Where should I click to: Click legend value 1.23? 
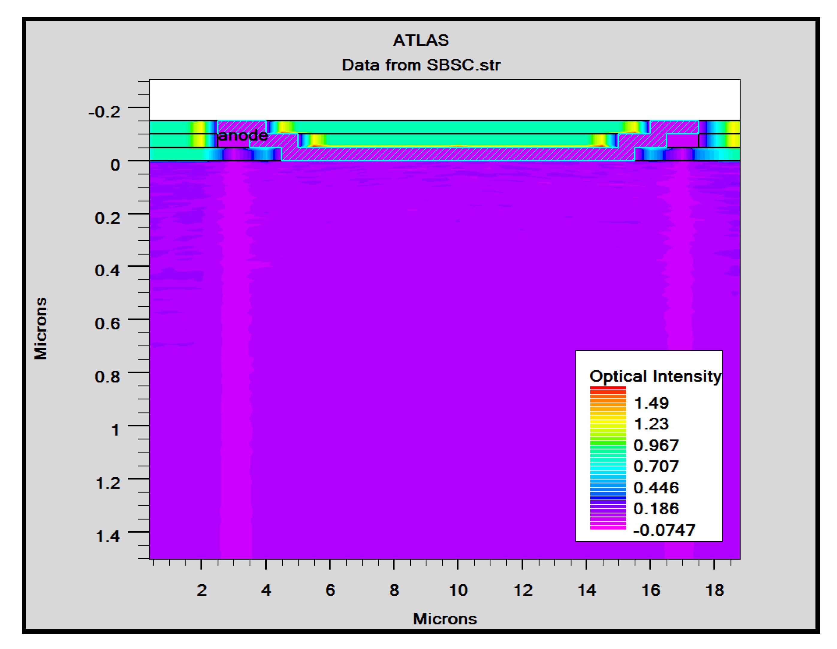pyautogui.click(x=651, y=424)
